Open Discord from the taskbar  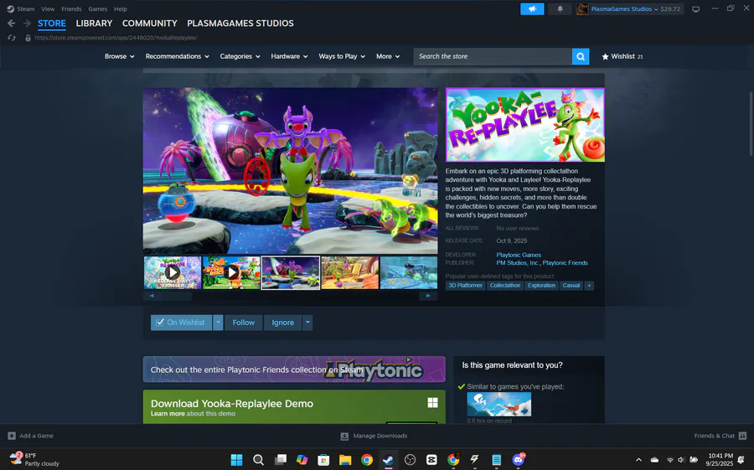tap(518, 460)
